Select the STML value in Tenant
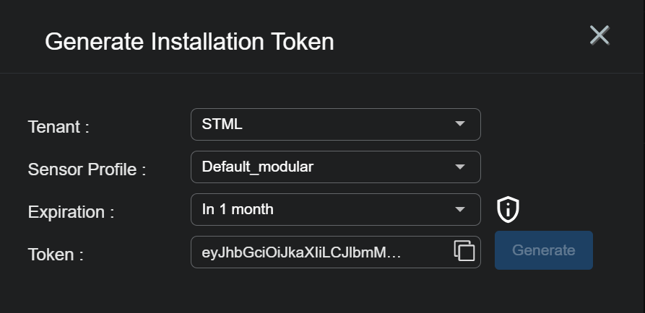Screen dimensions: 645x313 pos(222,124)
